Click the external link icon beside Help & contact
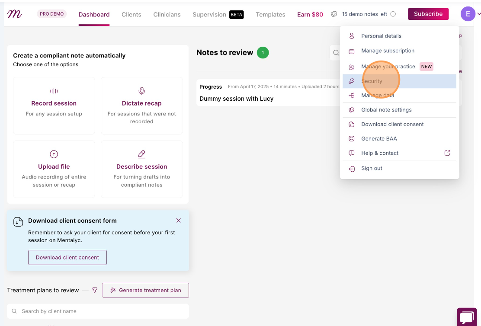Screen dimensions: 481x326 (447, 153)
